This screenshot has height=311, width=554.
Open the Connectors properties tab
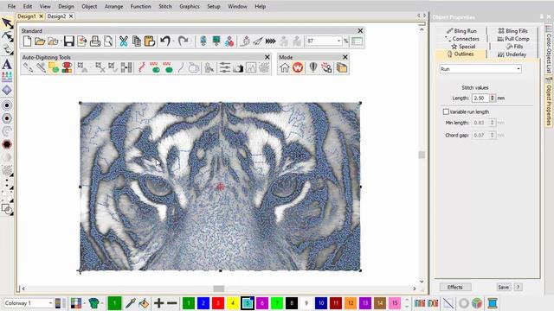pyautogui.click(x=462, y=39)
